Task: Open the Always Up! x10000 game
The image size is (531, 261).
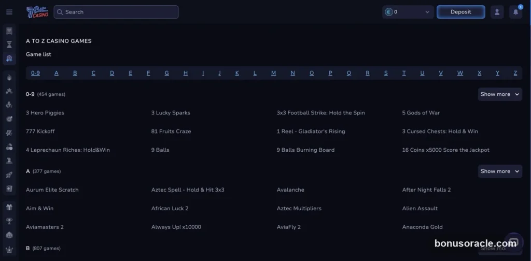Action: pos(176,227)
